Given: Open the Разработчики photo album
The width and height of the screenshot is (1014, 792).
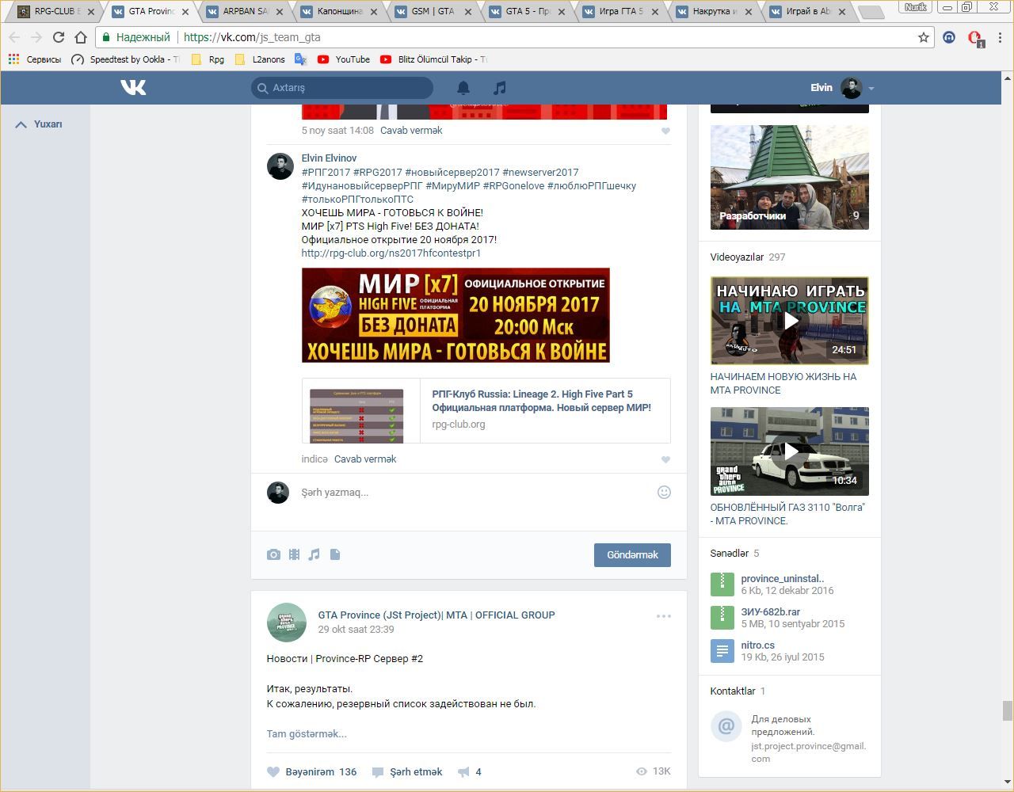Looking at the screenshot, I should tap(790, 177).
